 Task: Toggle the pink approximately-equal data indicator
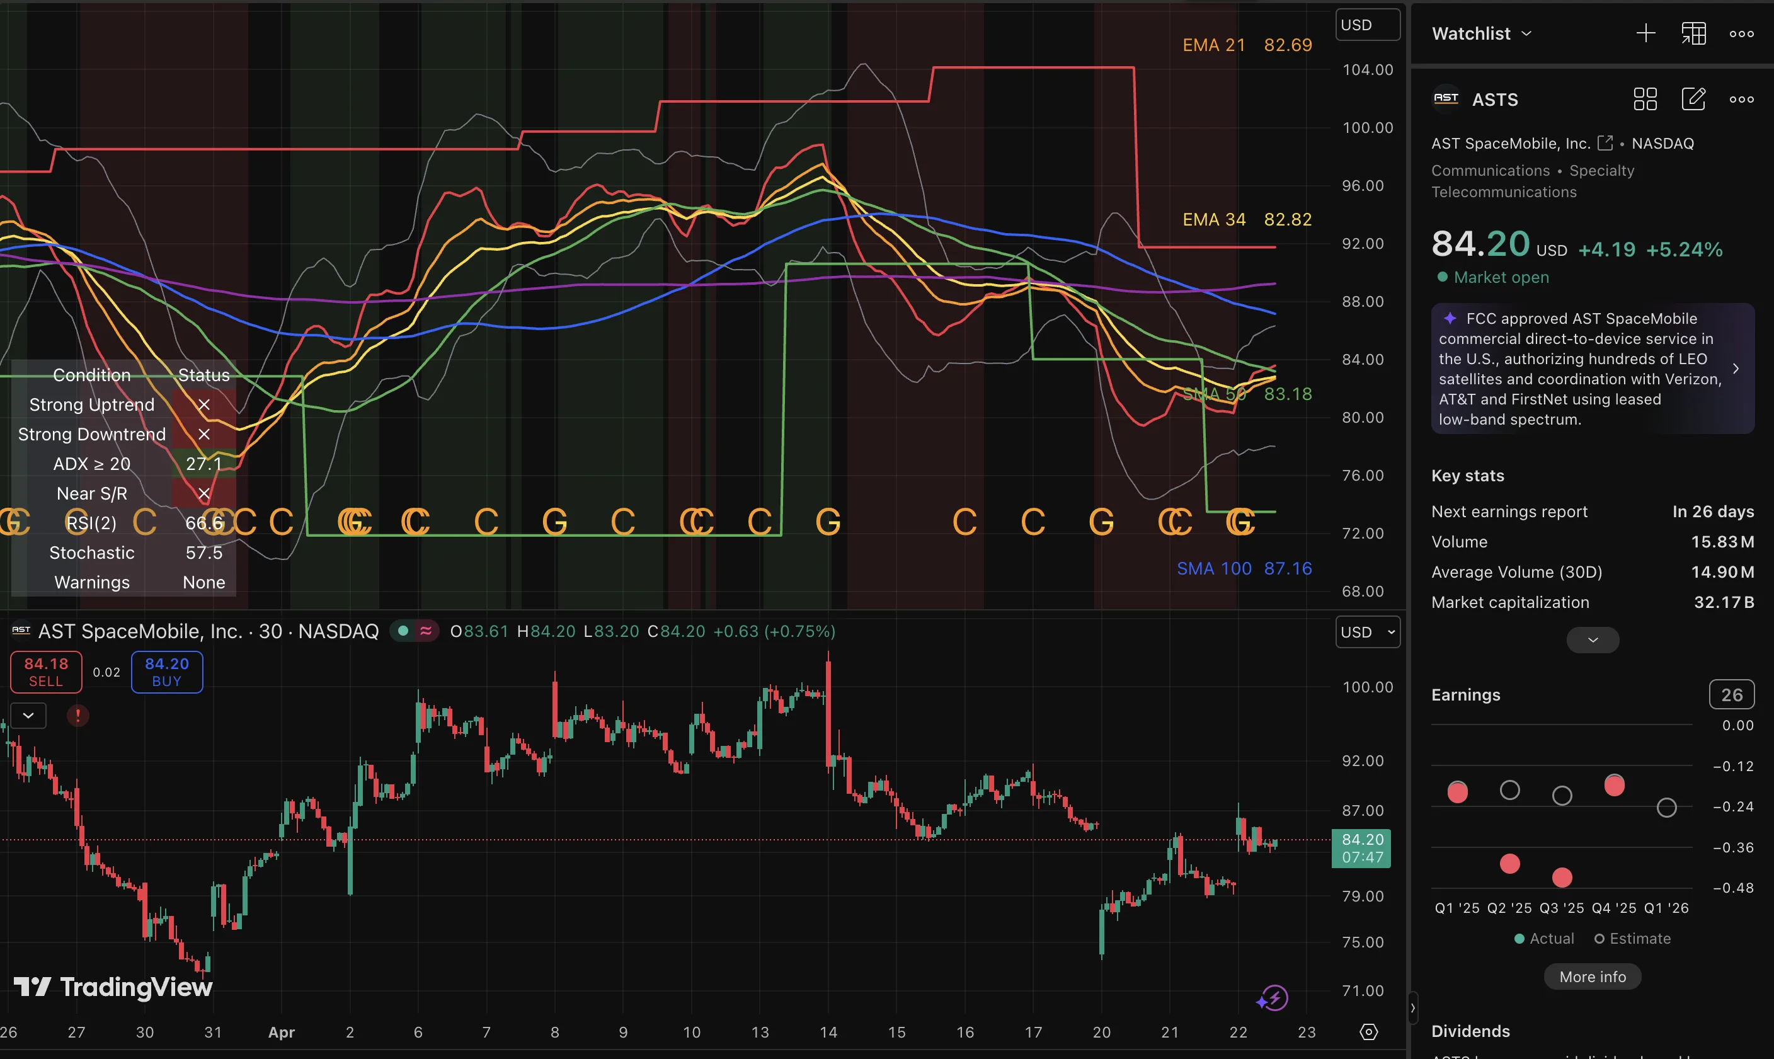coord(426,630)
